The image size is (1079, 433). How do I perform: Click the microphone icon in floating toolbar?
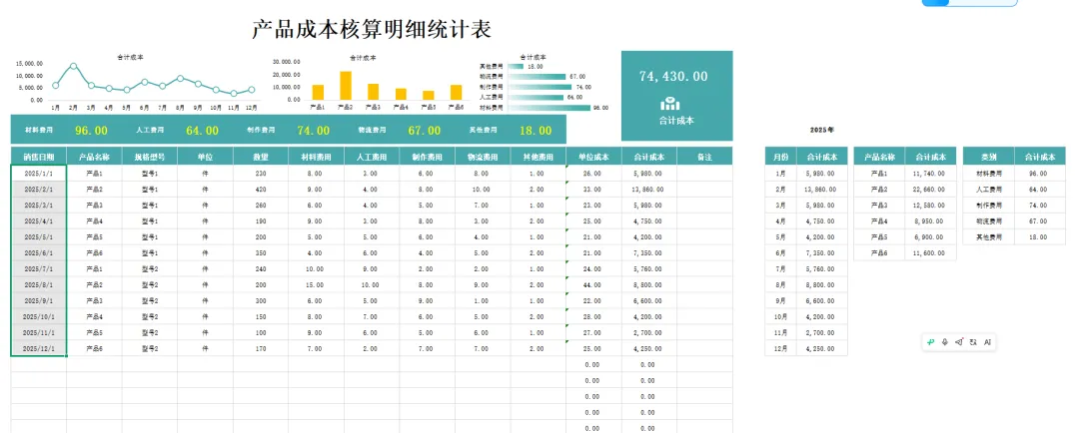[x=945, y=341]
